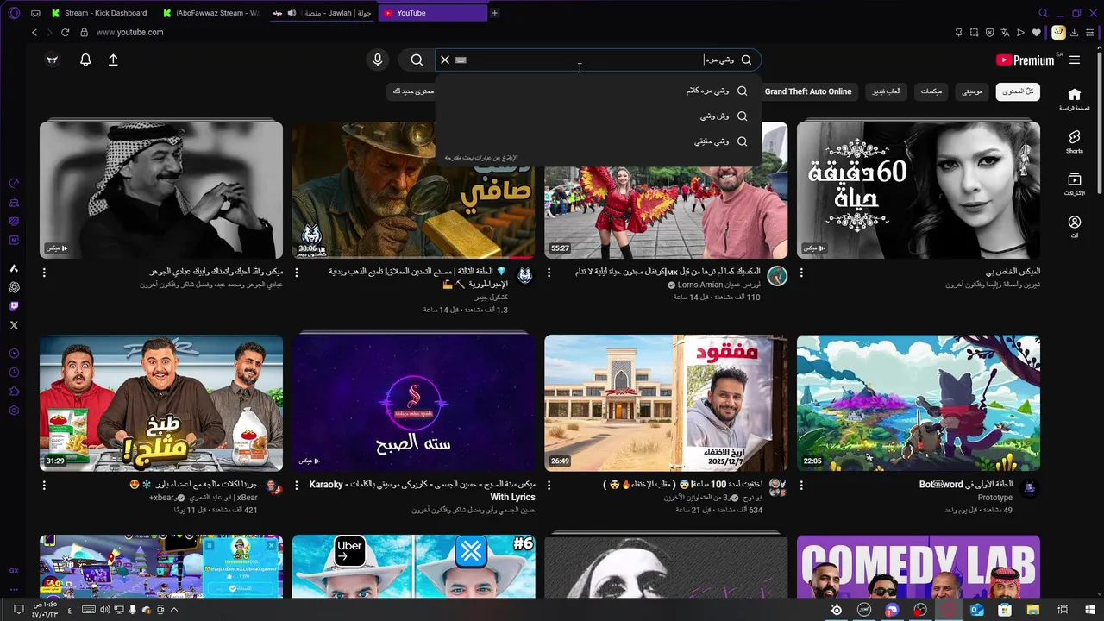Click the YouTube Premium logo

point(1025,60)
